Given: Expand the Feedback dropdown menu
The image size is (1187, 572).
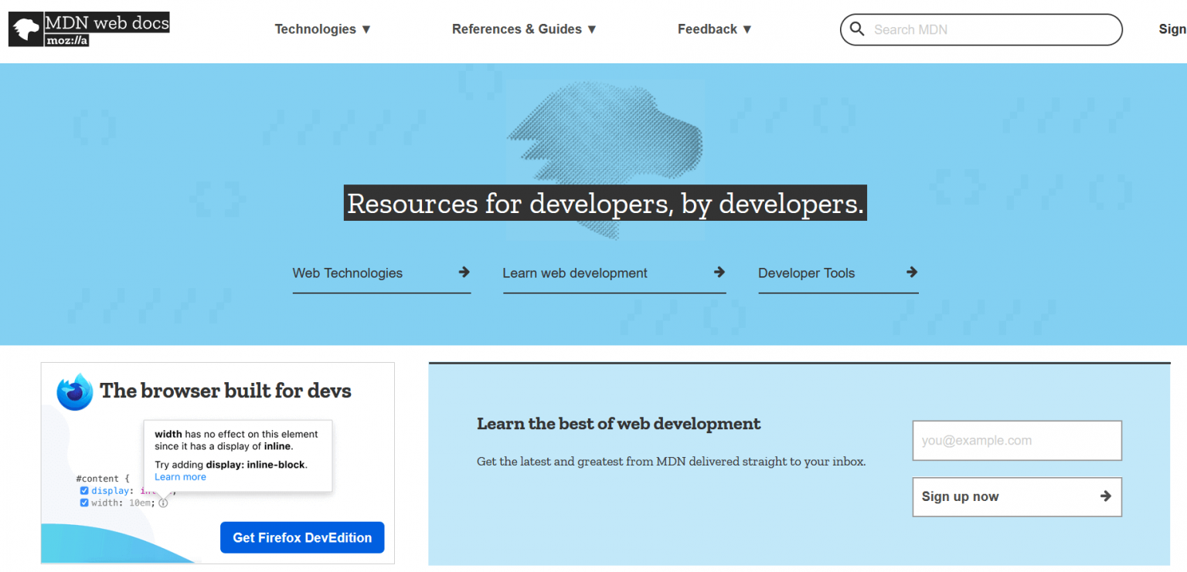Looking at the screenshot, I should tap(714, 29).
